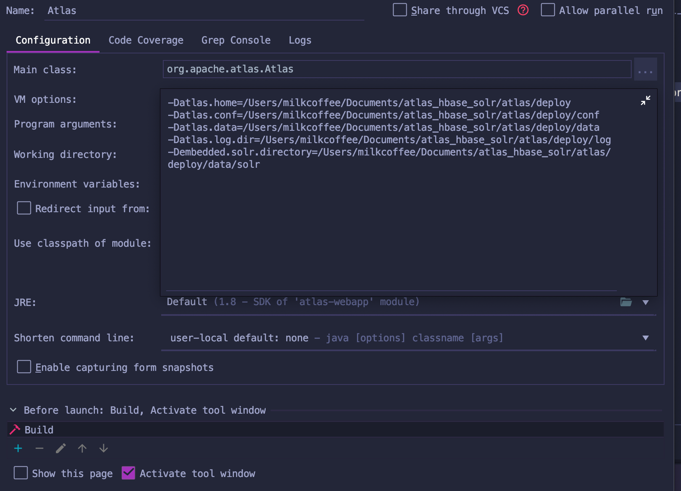Open the Share through VCS help icon
This screenshot has width=681, height=491.
(x=523, y=10)
